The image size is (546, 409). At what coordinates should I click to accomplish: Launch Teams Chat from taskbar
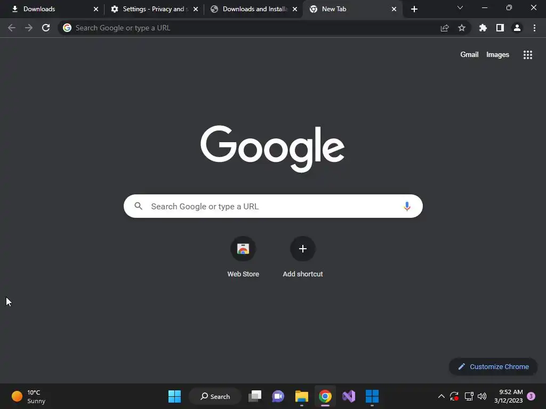point(278,396)
